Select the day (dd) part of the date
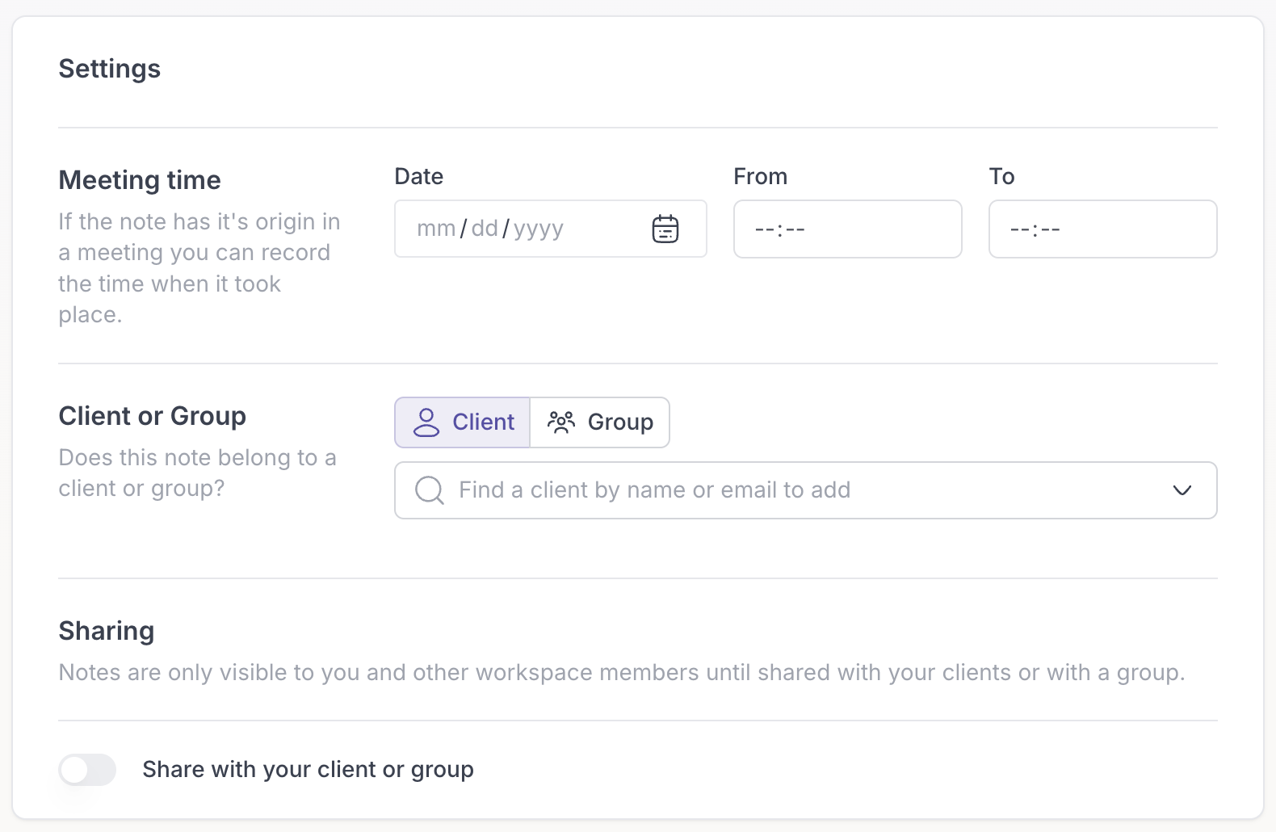Image resolution: width=1276 pixels, height=832 pixels. click(x=485, y=229)
